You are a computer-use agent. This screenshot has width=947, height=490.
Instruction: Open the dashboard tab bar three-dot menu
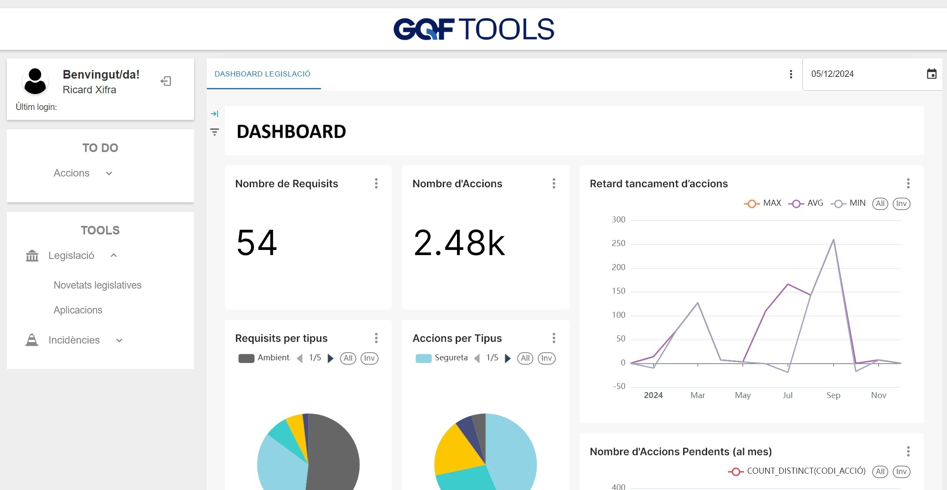point(791,74)
